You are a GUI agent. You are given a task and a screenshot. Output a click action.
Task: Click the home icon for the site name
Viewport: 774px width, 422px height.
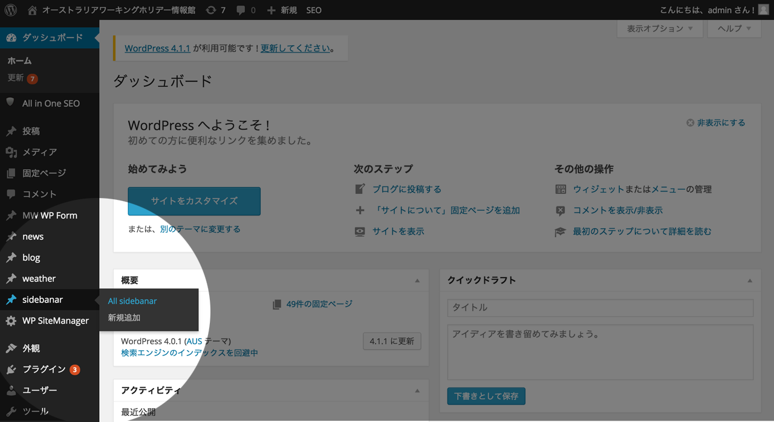(x=33, y=10)
